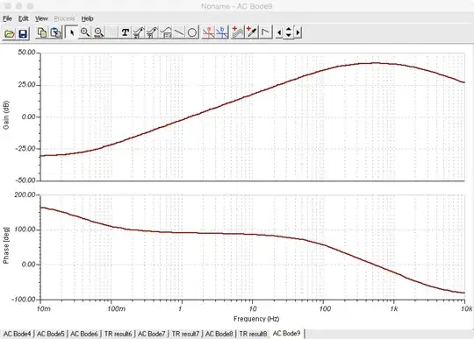Select the circle drawing tool
474x339 pixels.
point(192,32)
